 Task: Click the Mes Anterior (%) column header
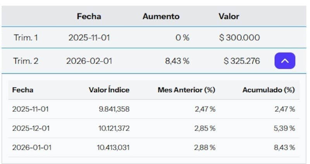pos(186,90)
